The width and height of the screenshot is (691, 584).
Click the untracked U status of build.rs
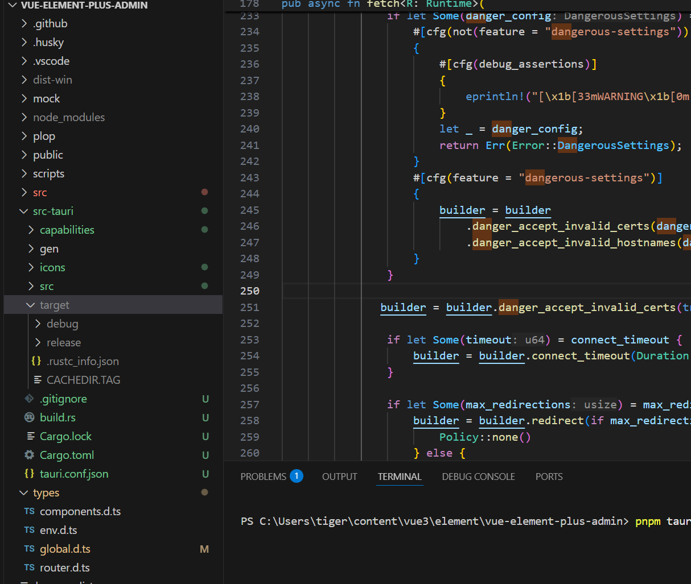coord(205,417)
